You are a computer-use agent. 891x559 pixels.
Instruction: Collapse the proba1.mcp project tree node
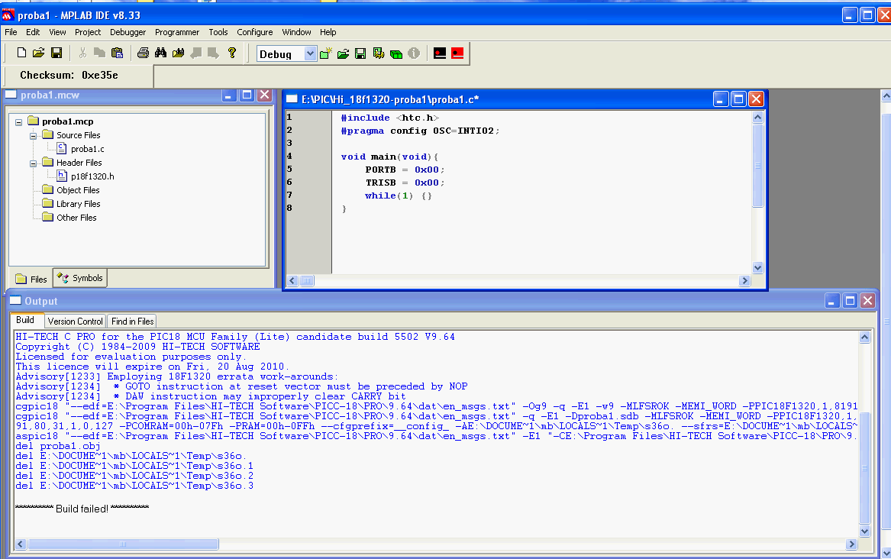tap(19, 121)
